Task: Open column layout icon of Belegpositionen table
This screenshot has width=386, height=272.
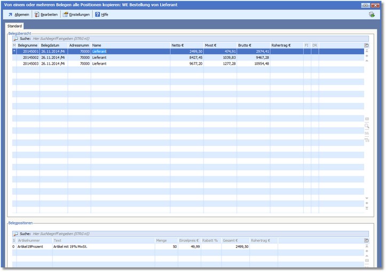Action: point(367,241)
